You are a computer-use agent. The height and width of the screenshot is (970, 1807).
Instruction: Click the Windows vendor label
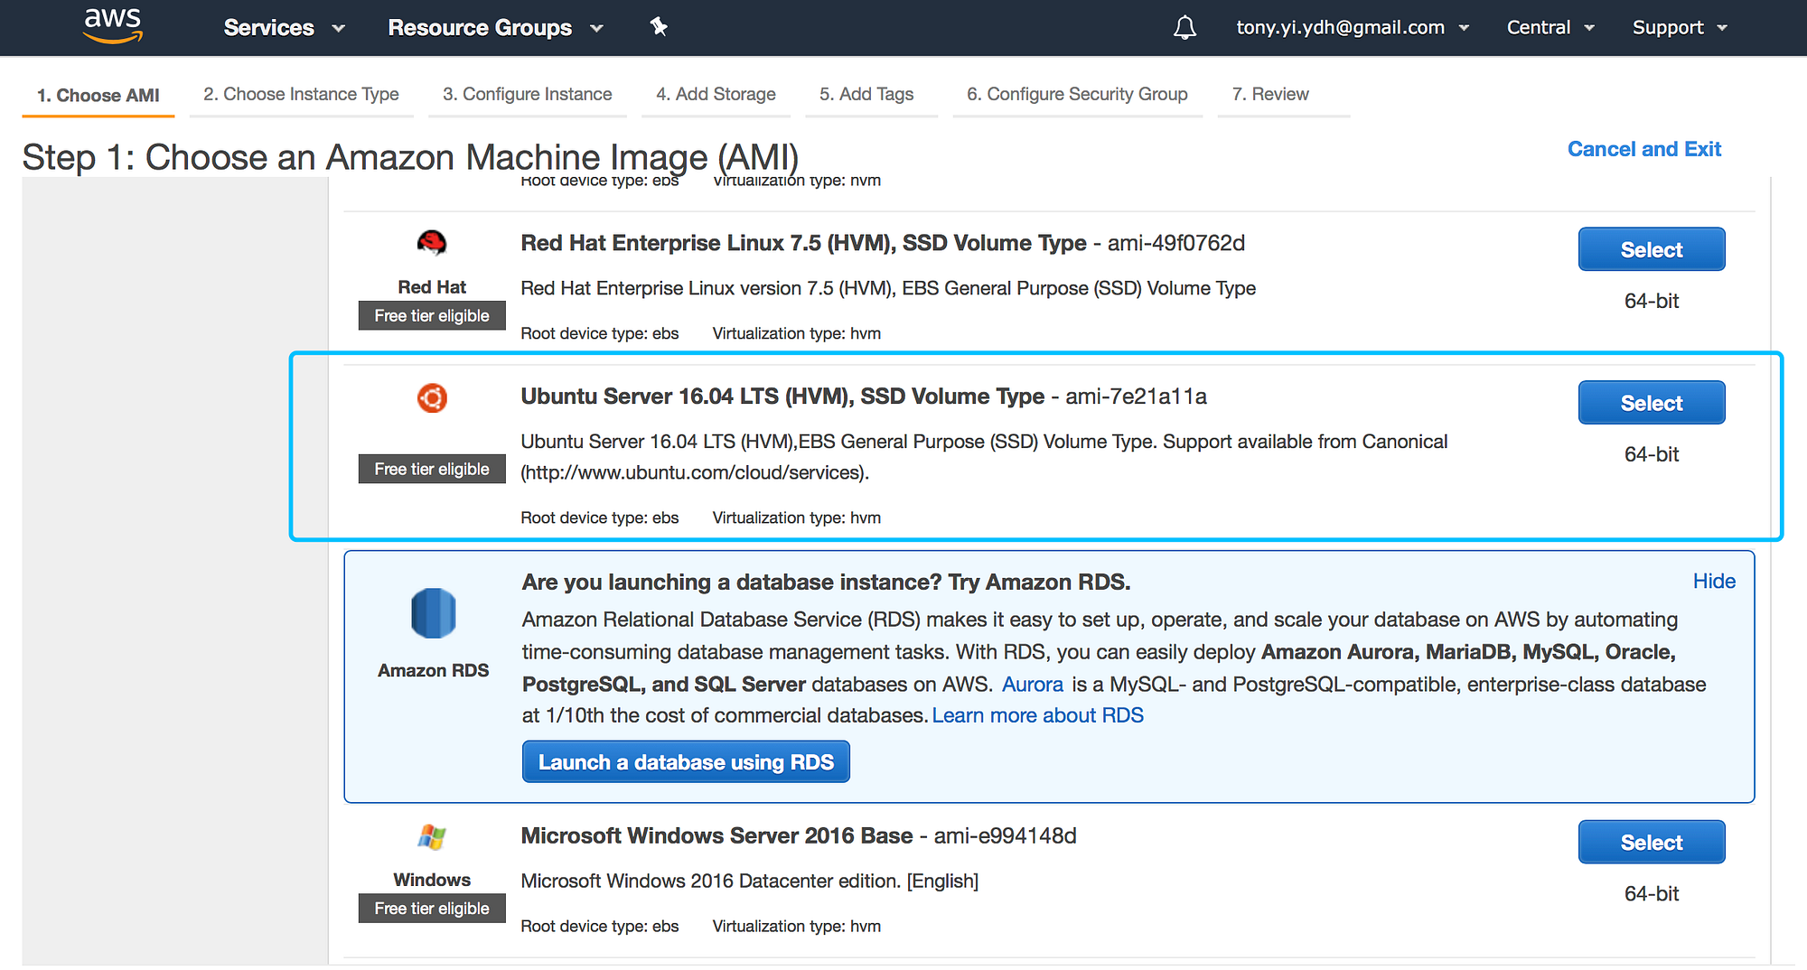[432, 880]
